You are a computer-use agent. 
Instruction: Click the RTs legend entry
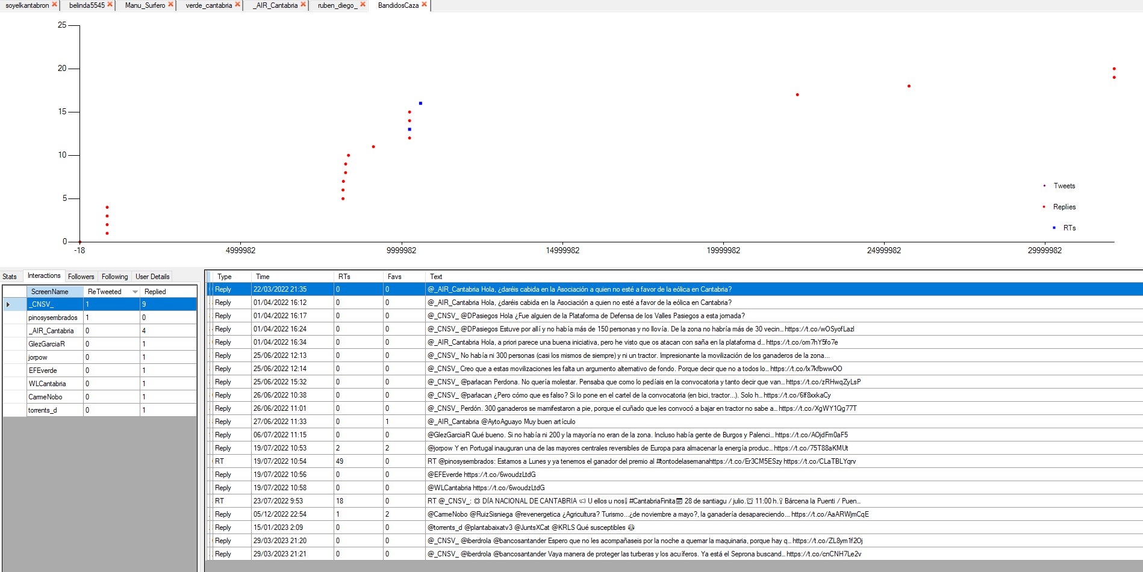pyautogui.click(x=1065, y=228)
